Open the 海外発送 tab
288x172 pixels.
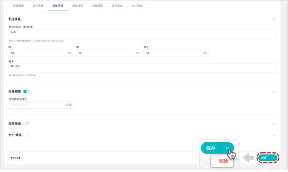coord(117,6)
